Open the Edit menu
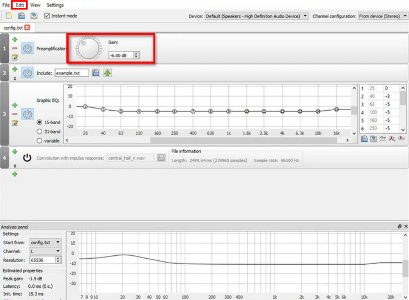This screenshot has height=300, width=409. [20, 5]
